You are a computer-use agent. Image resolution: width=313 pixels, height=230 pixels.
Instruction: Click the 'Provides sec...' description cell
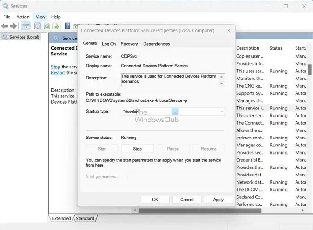click(x=250, y=152)
